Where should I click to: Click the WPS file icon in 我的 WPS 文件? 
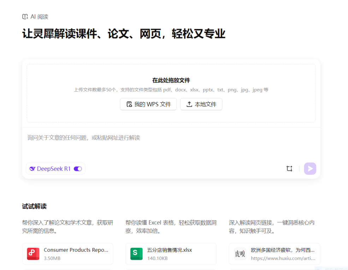(129, 104)
